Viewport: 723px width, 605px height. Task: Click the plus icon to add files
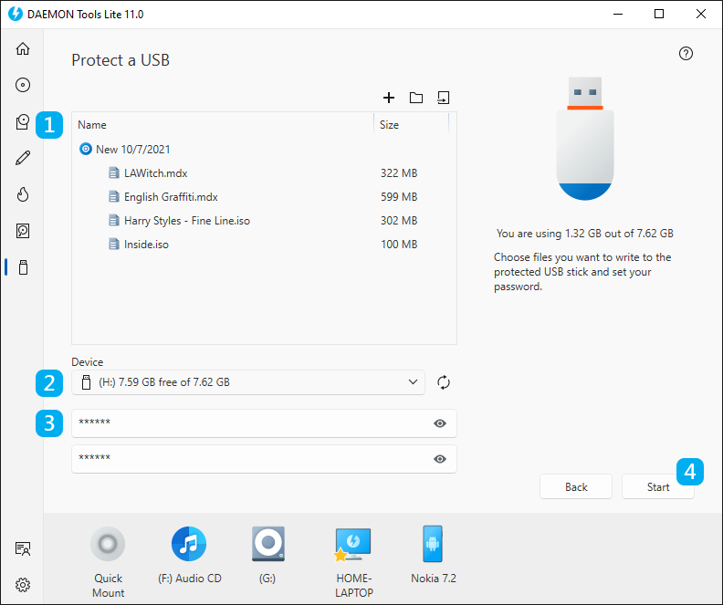pyautogui.click(x=389, y=98)
